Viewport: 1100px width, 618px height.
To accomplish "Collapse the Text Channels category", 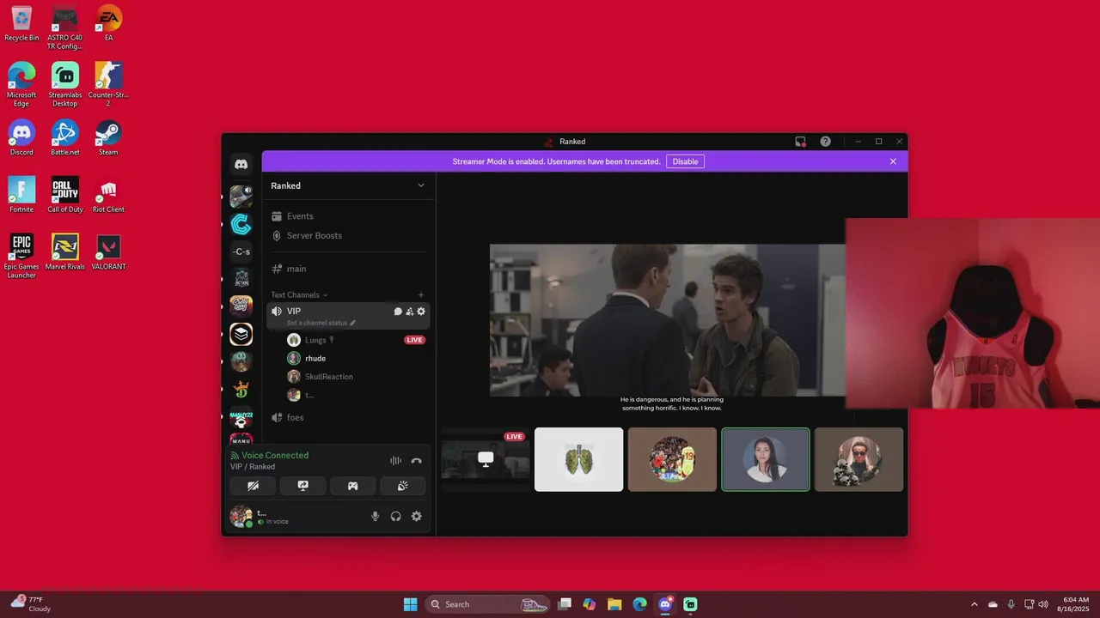I will [299, 294].
